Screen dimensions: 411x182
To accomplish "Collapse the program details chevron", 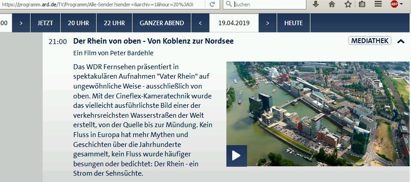I will click(401, 41).
